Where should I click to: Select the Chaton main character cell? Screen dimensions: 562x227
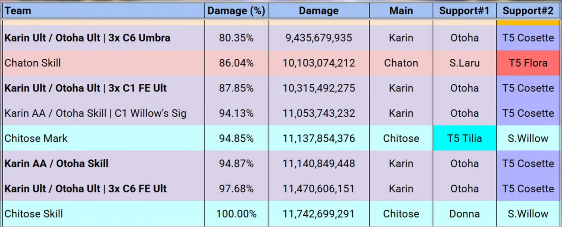[x=401, y=63]
